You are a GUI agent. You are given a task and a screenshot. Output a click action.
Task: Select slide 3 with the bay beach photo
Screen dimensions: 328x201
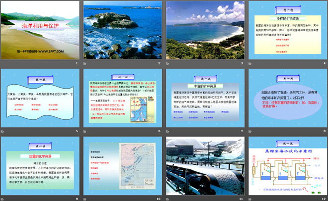tap(204, 30)
